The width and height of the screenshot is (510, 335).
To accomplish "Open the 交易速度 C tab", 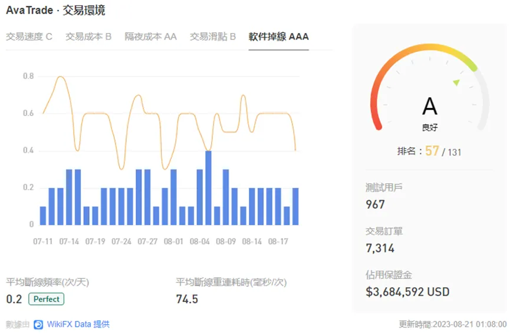I will tap(29, 37).
